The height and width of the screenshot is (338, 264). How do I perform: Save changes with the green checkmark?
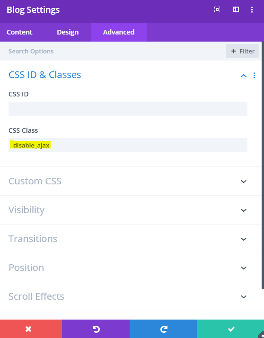click(x=230, y=329)
